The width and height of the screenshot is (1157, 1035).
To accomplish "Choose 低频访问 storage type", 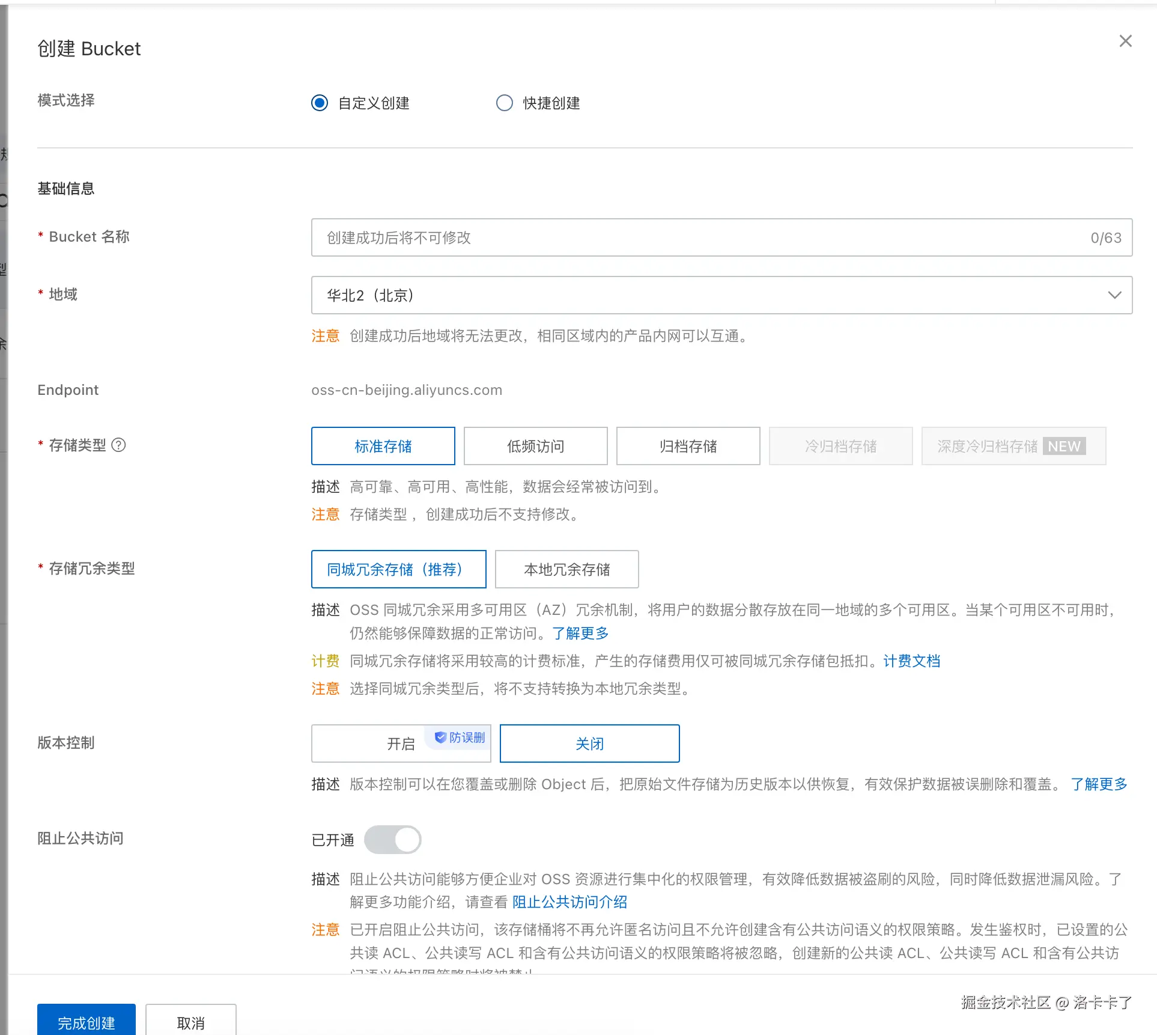I will pos(535,446).
